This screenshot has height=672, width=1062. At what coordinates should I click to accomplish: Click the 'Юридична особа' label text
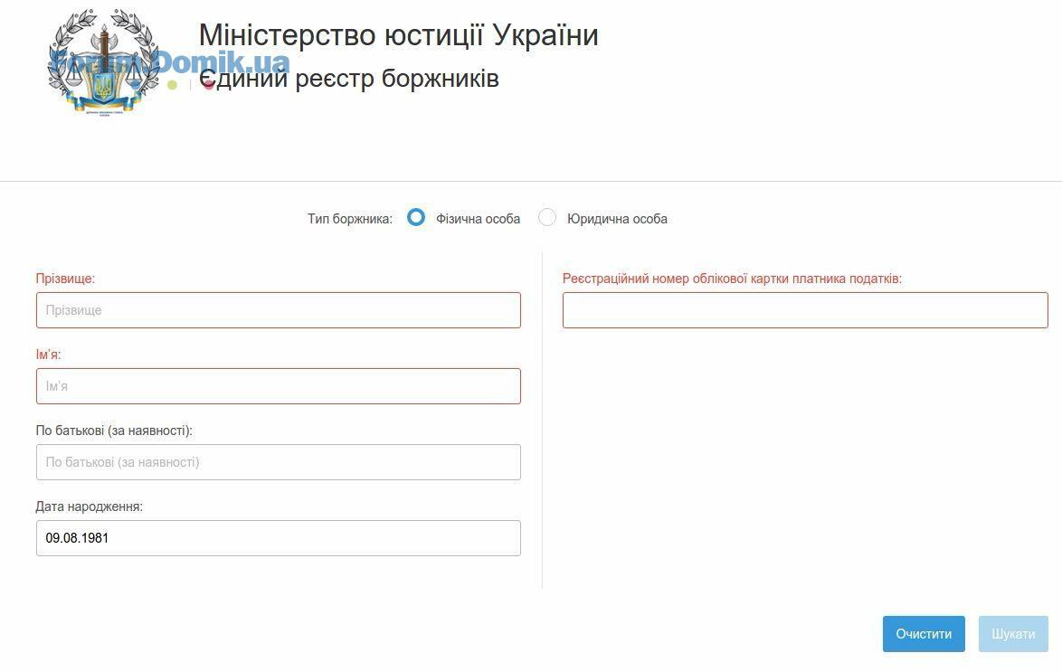click(617, 219)
